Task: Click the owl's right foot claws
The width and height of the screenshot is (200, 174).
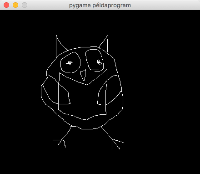Action: tap(117, 144)
